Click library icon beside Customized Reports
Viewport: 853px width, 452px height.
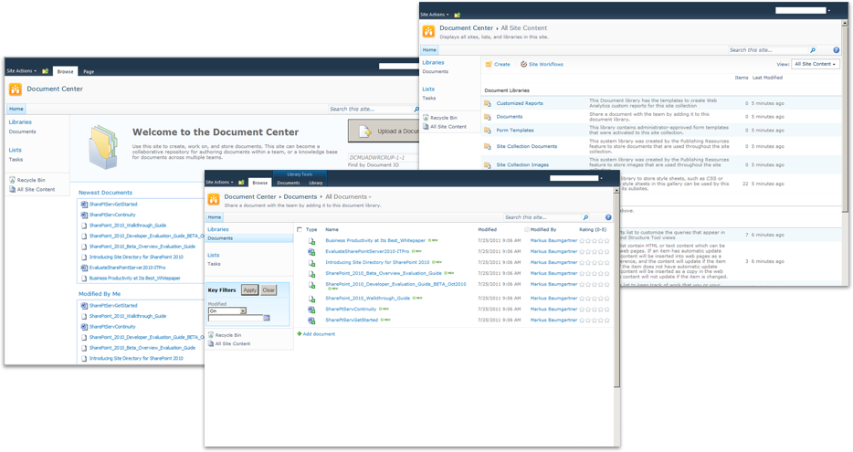point(488,103)
